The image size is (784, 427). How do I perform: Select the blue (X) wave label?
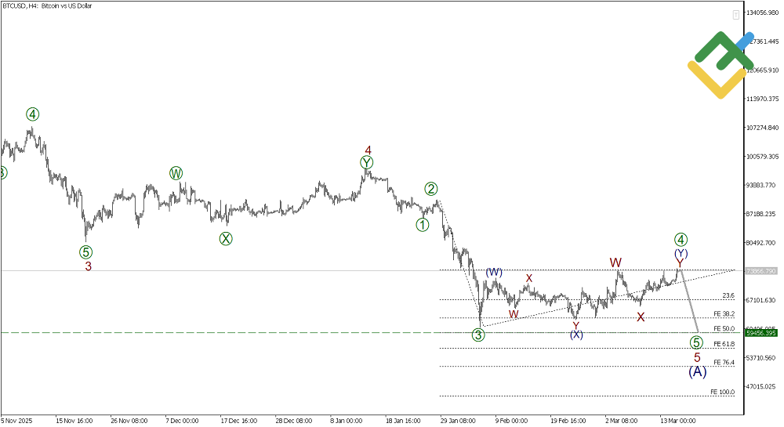point(576,335)
